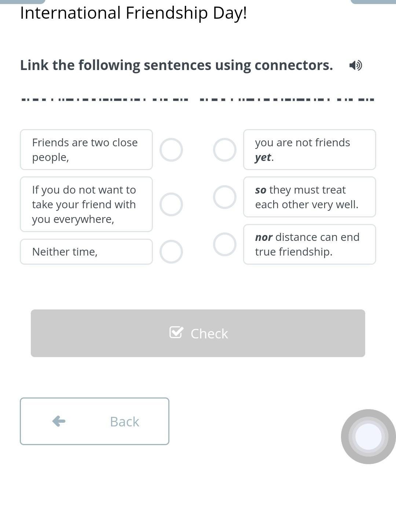Click the 'Friends are two close people,' card
Screen dimensions: 396x521
coord(86,150)
